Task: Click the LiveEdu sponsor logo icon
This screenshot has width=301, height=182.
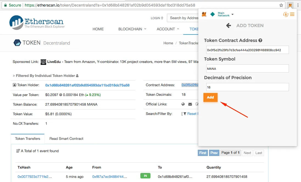Action: pos(43,62)
